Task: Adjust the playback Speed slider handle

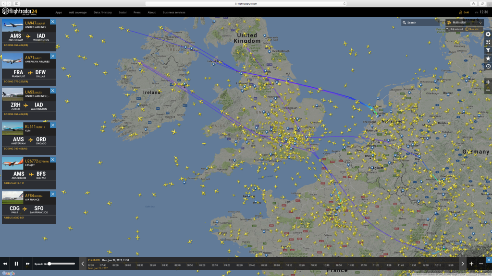Action: [49, 264]
